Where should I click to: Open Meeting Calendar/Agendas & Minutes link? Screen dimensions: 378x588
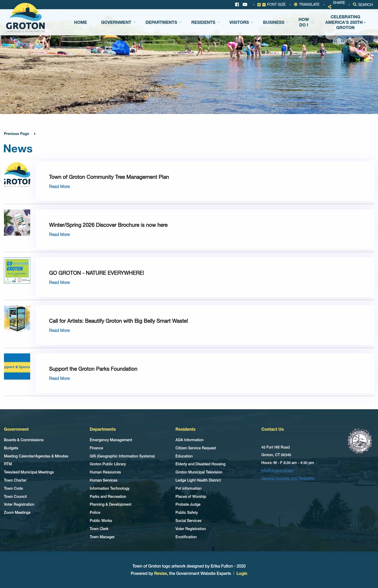pos(36,456)
